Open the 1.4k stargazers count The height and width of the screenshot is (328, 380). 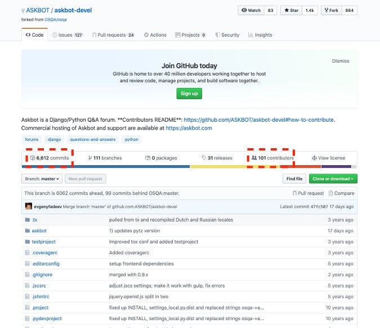310,11
